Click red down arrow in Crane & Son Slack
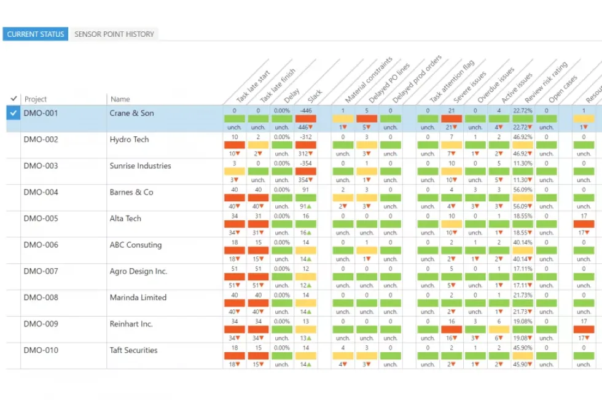 click(x=310, y=128)
